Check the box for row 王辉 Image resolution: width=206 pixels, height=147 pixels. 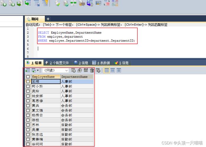point(28,81)
